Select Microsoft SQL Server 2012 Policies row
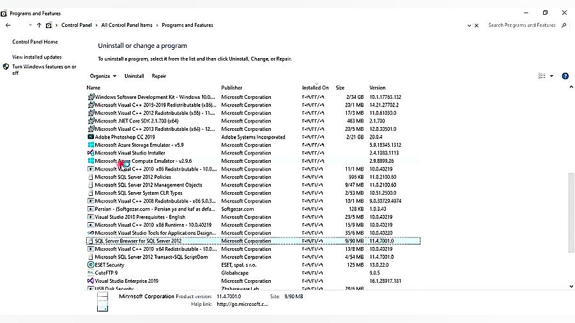The height and width of the screenshot is (323, 575). coord(253,177)
